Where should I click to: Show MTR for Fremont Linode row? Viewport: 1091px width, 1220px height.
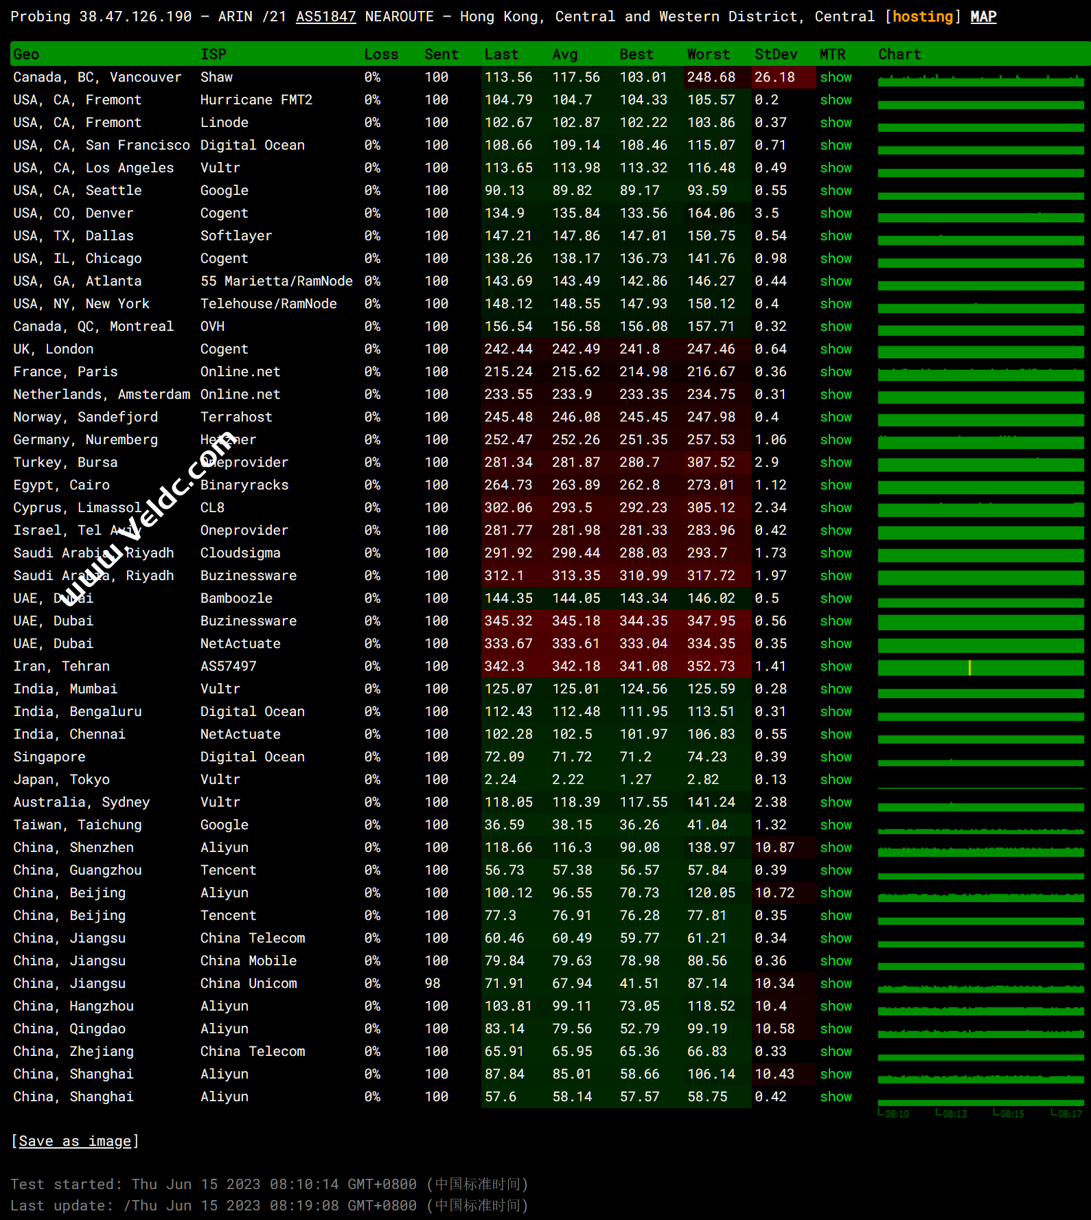point(836,123)
